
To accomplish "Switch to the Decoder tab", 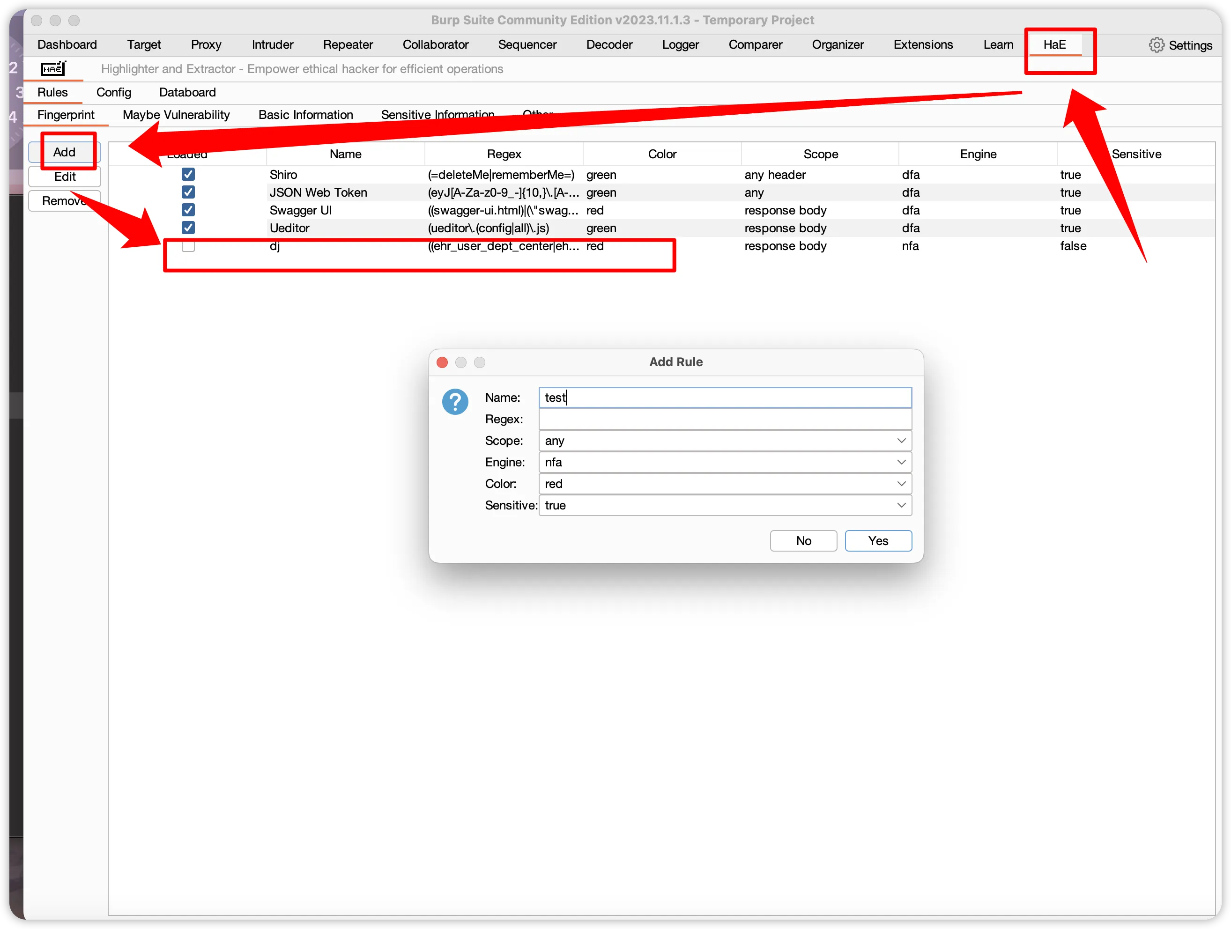I will coord(609,44).
